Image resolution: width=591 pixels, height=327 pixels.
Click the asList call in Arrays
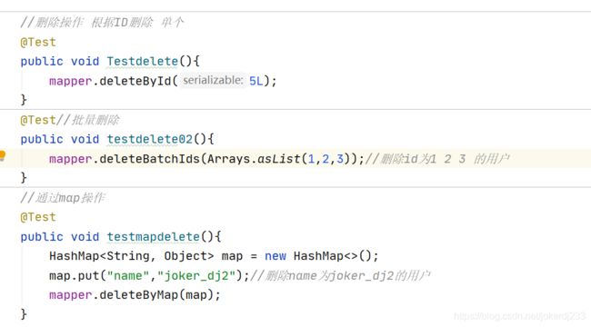coord(278,159)
